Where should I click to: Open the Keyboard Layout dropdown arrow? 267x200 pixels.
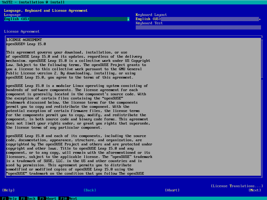coord(260,19)
